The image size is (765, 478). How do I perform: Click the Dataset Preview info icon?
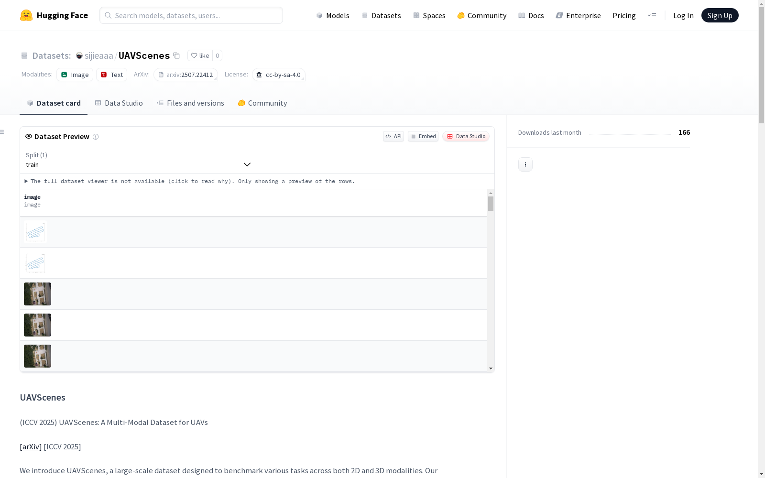pos(96,137)
